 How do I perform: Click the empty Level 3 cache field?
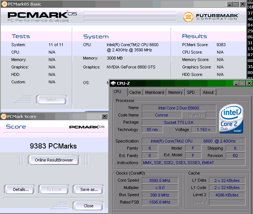[x=227, y=202]
